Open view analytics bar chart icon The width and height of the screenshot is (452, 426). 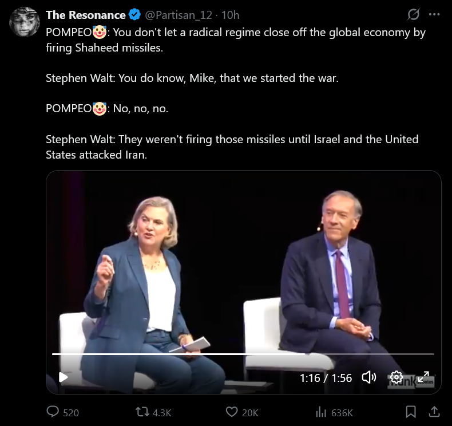[x=321, y=412]
